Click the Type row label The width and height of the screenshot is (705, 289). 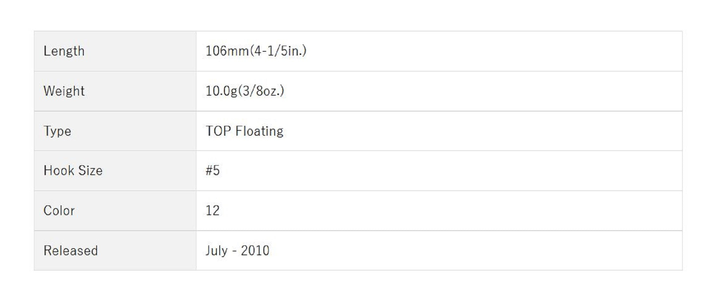pos(57,131)
